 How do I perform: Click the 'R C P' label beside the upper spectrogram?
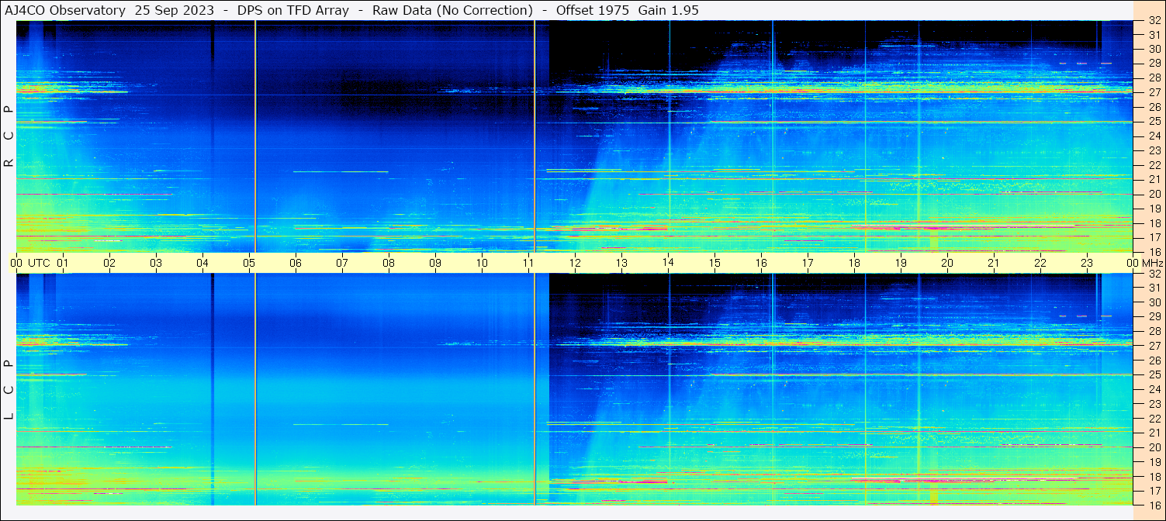click(9, 136)
